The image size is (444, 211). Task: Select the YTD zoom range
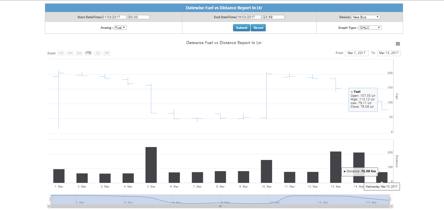click(x=88, y=53)
